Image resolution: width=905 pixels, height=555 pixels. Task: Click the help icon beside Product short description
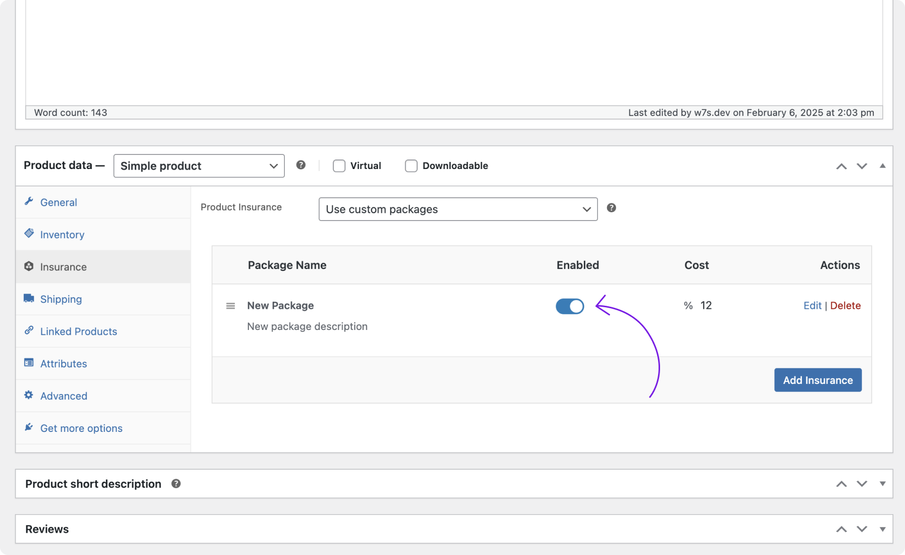pos(176,483)
